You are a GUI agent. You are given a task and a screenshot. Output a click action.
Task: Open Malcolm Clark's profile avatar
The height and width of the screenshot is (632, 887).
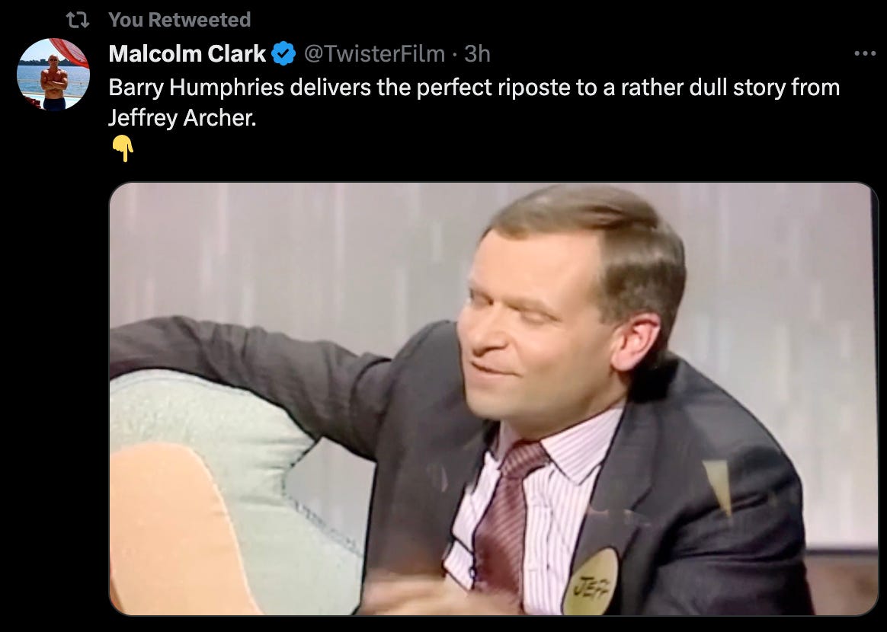54,74
